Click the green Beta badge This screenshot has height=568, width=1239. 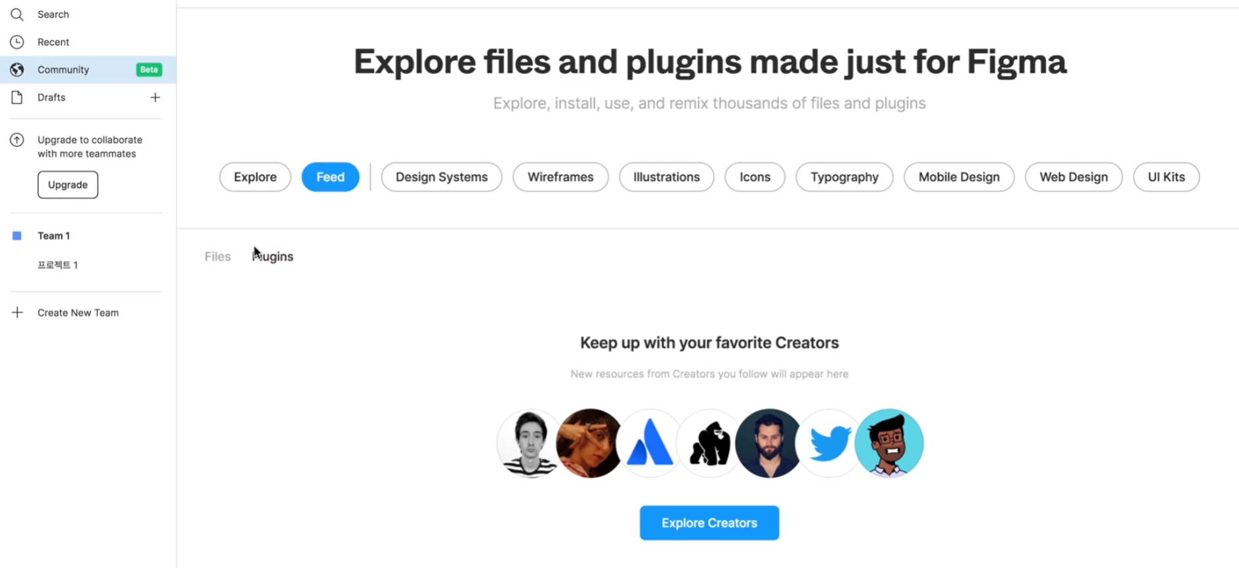pos(149,70)
